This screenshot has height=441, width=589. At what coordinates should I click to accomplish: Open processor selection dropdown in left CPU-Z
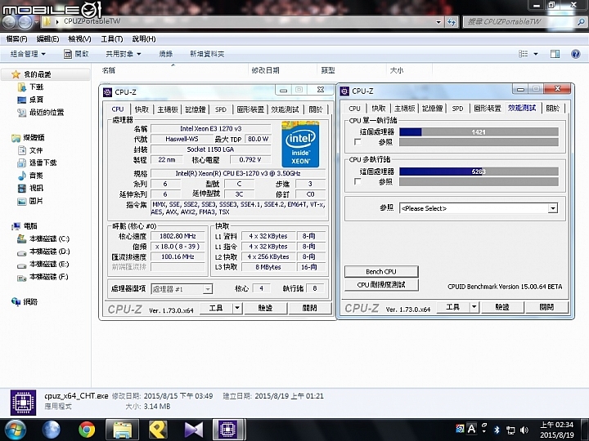tap(182, 289)
